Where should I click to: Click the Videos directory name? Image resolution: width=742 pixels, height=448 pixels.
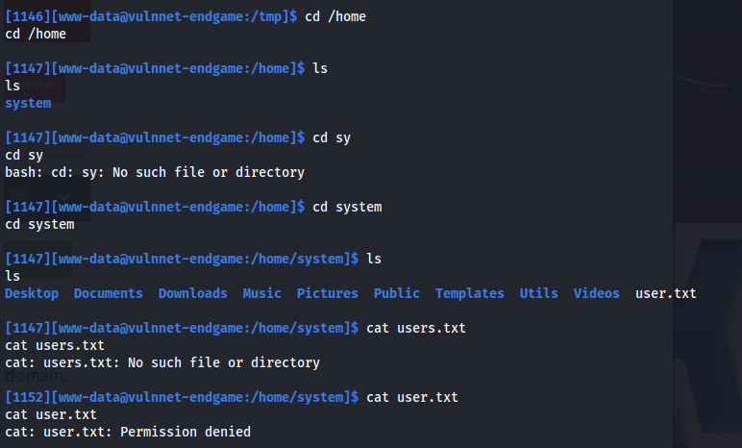tap(596, 293)
